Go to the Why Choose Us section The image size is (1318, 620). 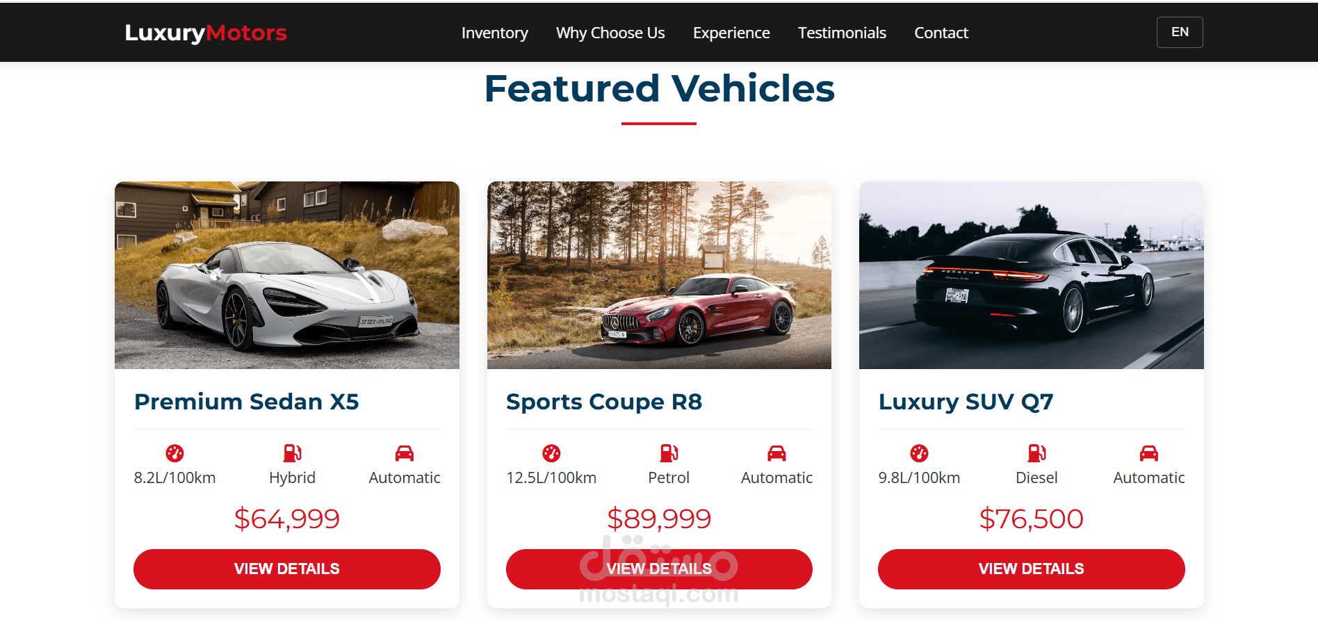coord(610,33)
